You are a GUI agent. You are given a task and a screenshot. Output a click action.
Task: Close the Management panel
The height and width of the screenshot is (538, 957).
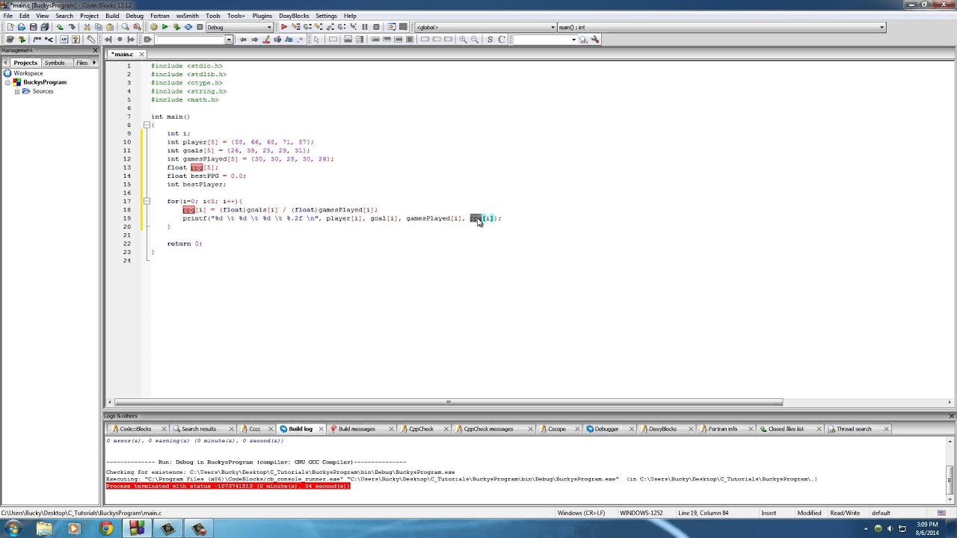[x=95, y=50]
